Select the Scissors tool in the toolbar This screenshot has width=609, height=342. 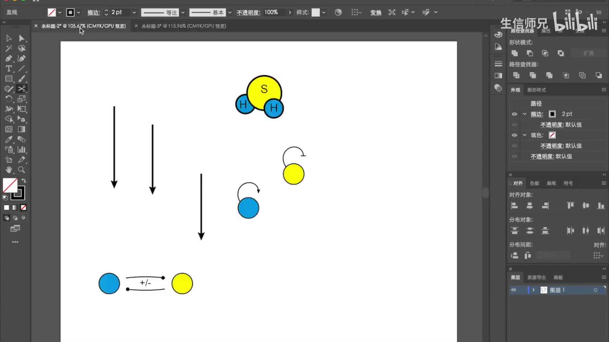pyautogui.click(x=21, y=89)
